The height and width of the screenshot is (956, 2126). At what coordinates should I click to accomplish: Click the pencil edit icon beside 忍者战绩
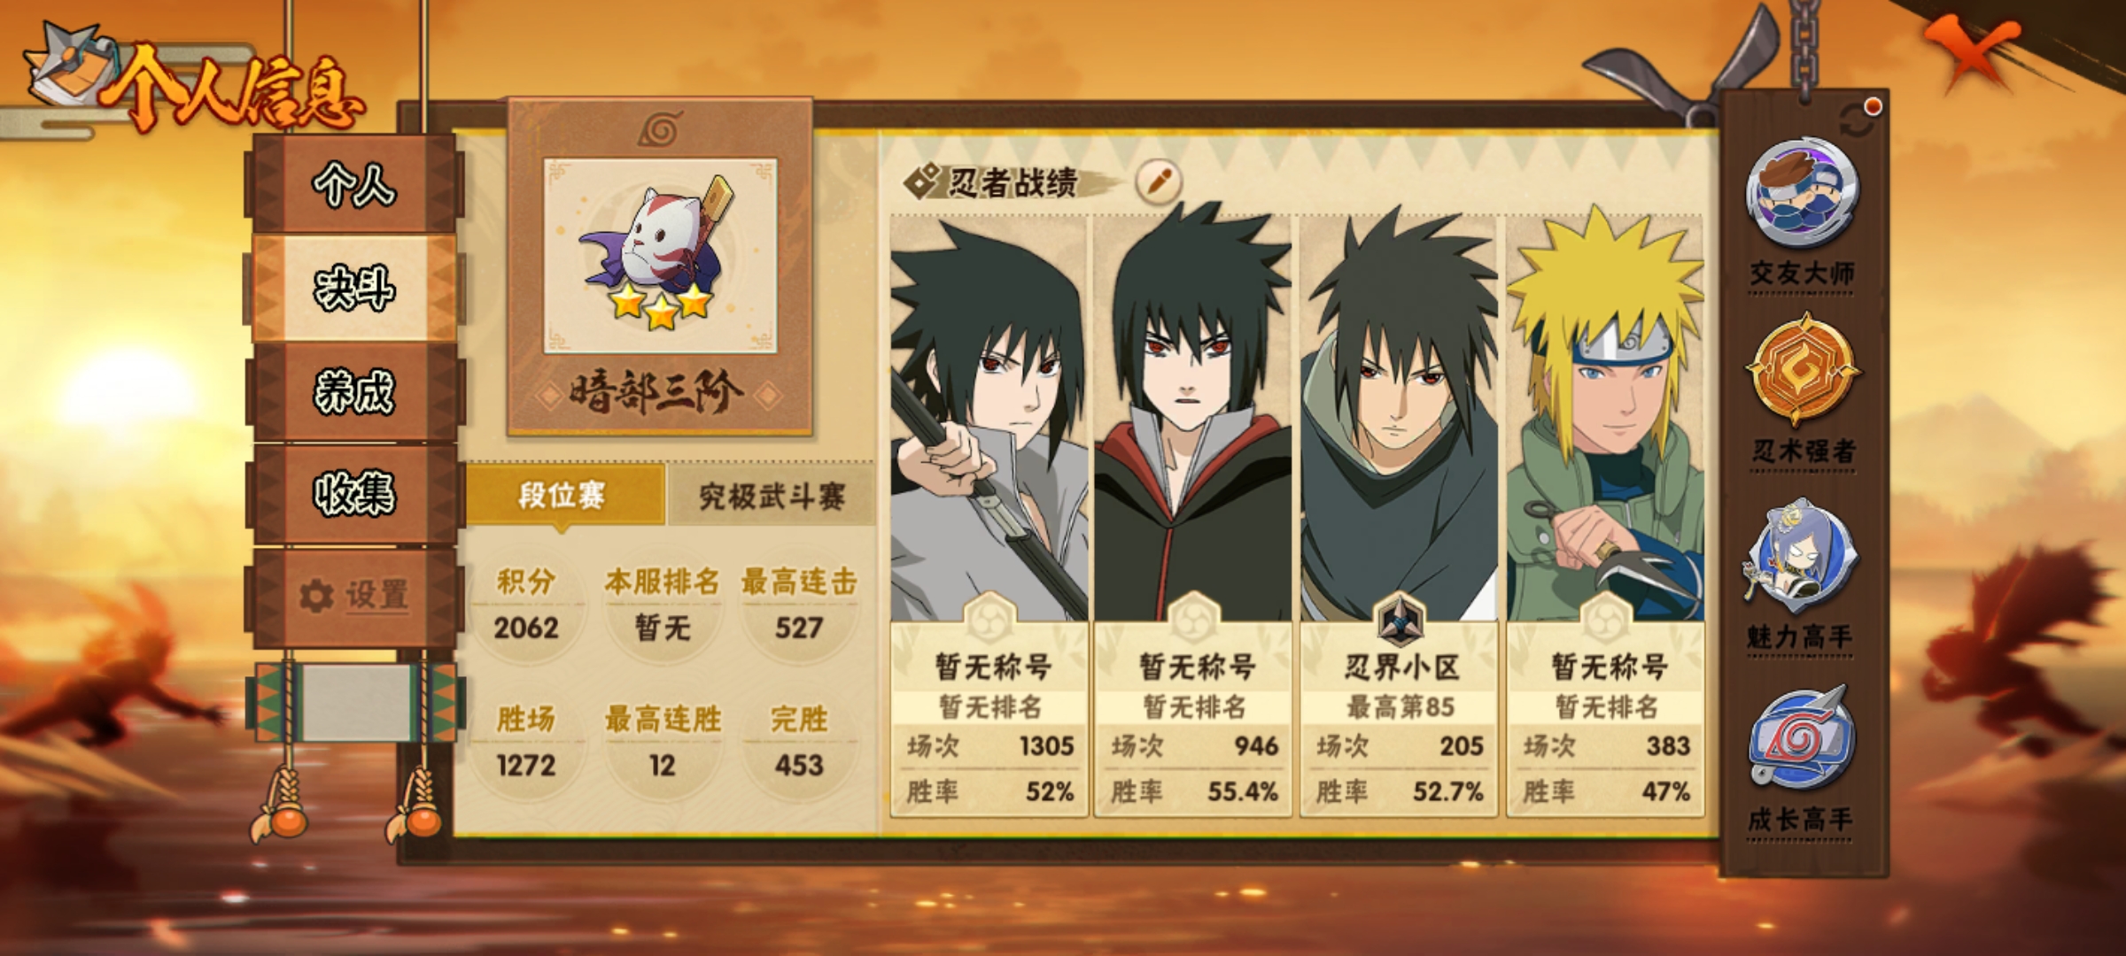(1159, 181)
